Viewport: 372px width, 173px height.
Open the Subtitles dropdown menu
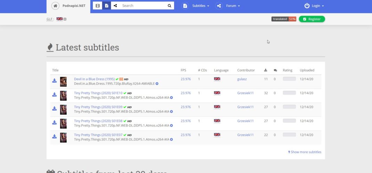(x=201, y=6)
